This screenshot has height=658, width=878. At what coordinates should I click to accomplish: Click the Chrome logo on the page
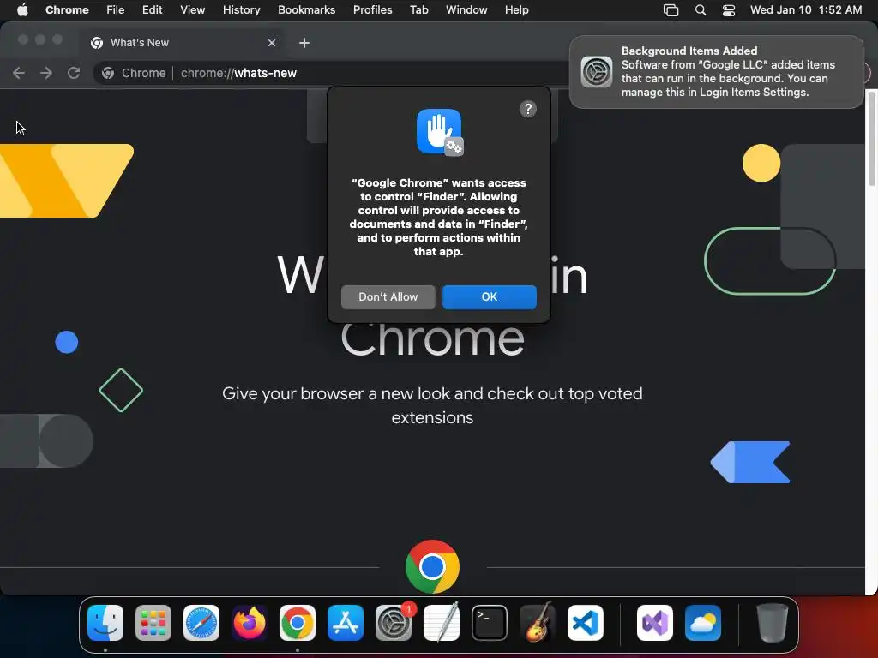(x=432, y=567)
